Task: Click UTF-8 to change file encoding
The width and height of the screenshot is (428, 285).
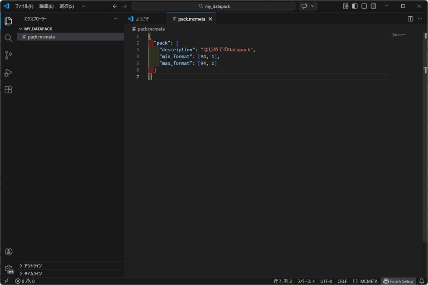Action: point(326,281)
